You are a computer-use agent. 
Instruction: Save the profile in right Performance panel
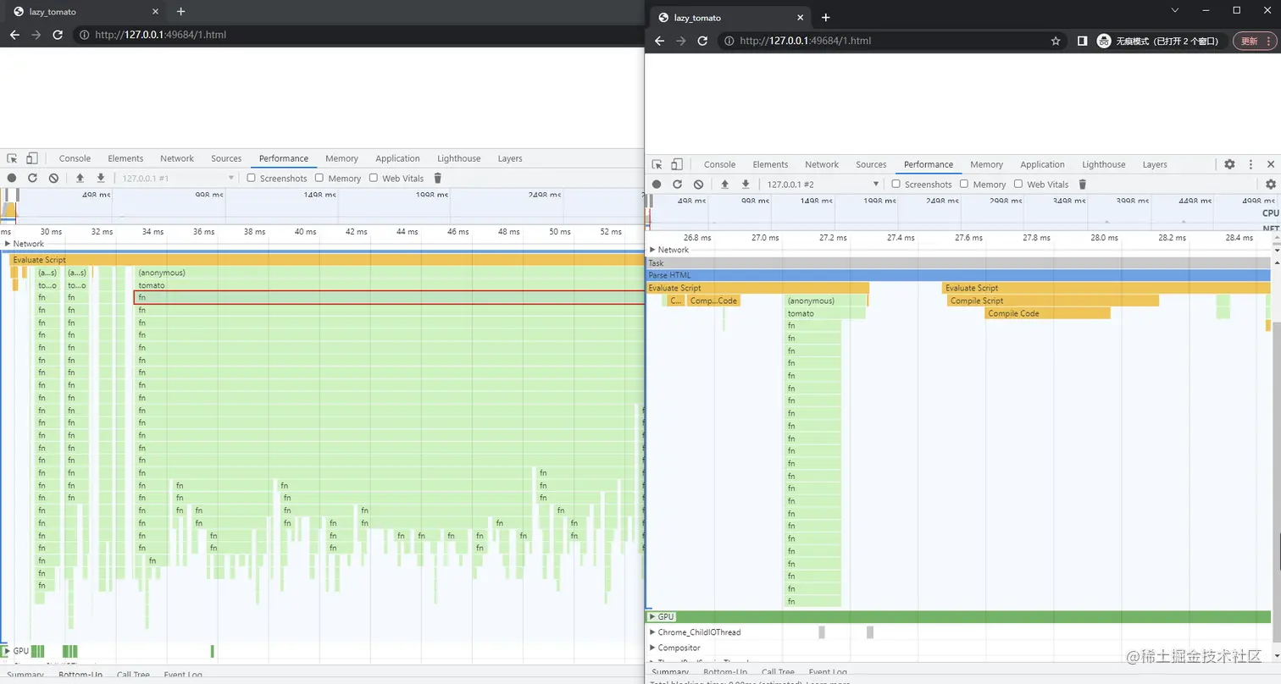coord(746,184)
